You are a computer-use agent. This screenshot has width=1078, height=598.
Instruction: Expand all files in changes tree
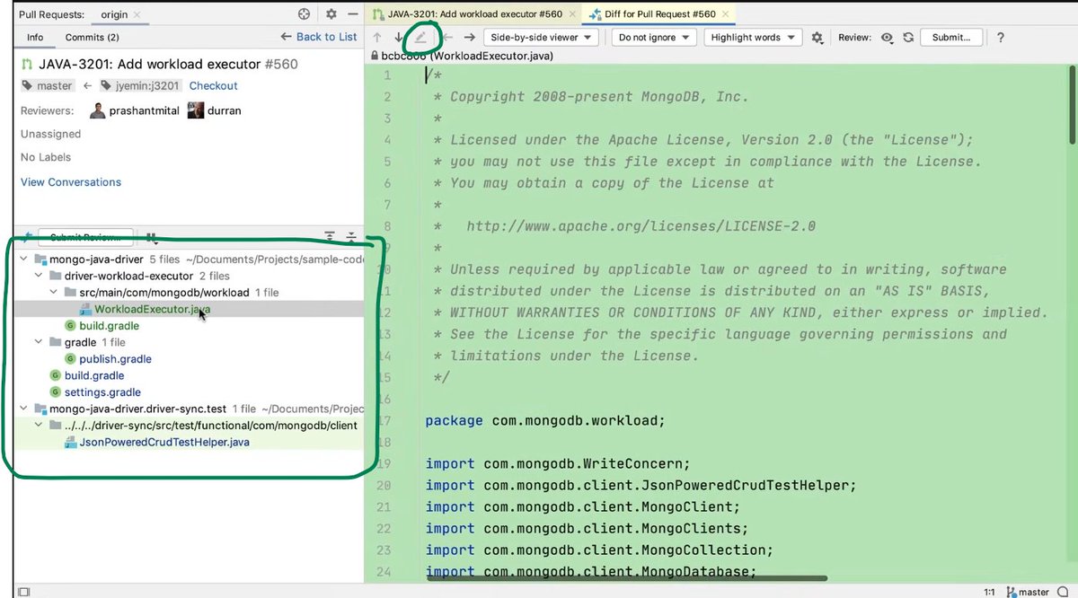(330, 236)
